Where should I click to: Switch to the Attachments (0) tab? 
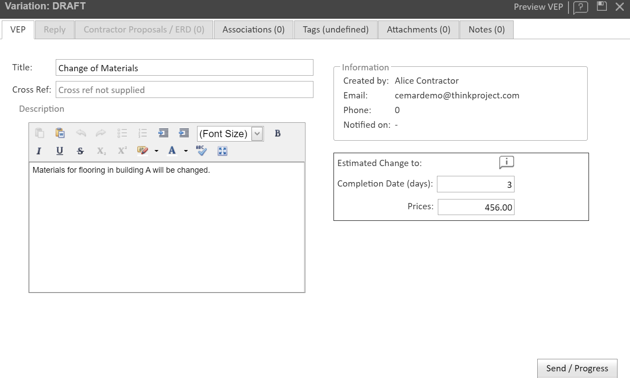pos(418,30)
